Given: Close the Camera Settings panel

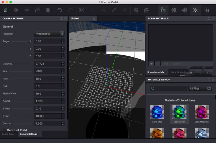Looking at the screenshot, I should tap(66, 18).
